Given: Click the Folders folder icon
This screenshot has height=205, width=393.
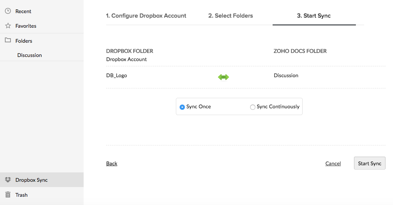Looking at the screenshot, I should 8,40.
